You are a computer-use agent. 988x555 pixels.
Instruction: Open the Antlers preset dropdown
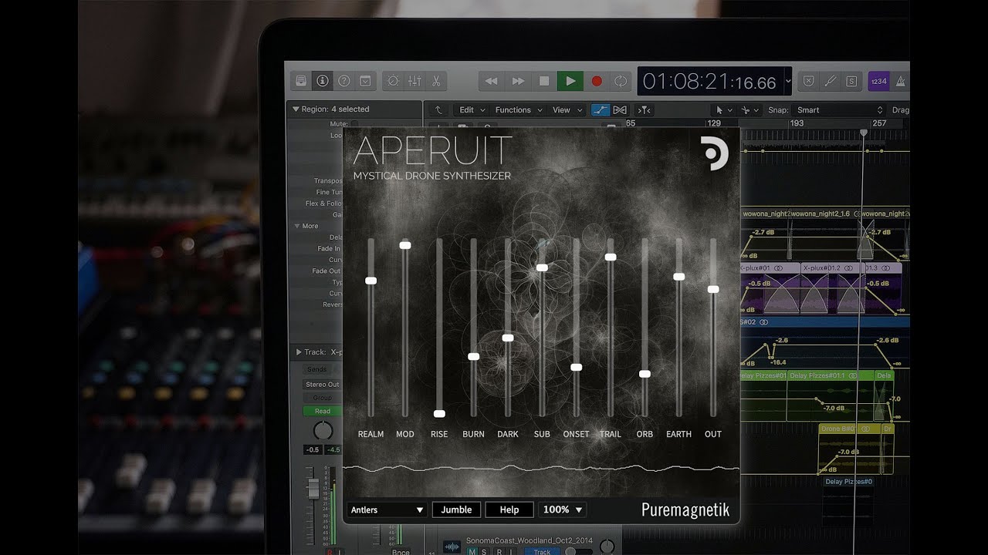[387, 510]
